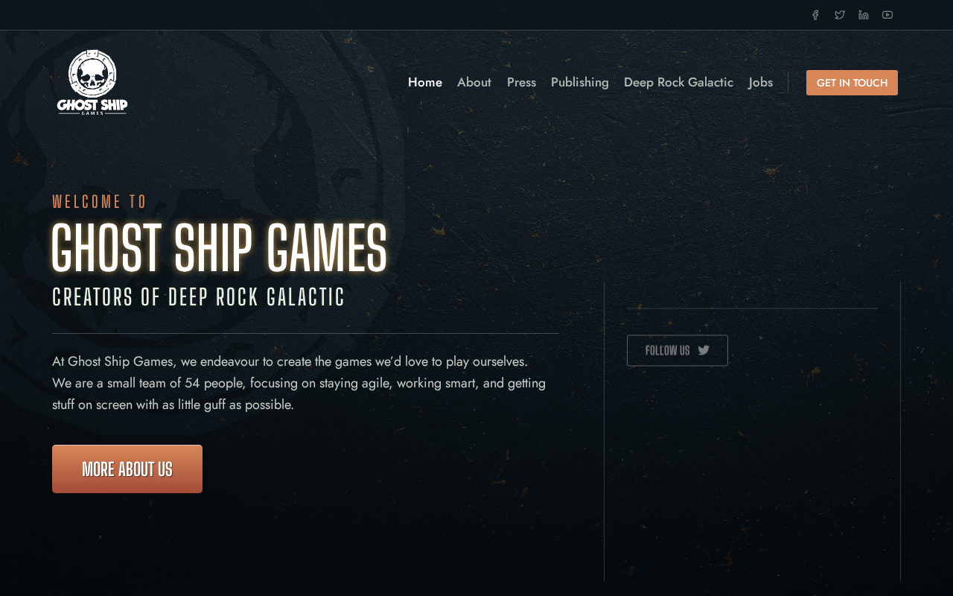Click the Ghost Ship Games main heading
953x596 pixels.
point(220,248)
